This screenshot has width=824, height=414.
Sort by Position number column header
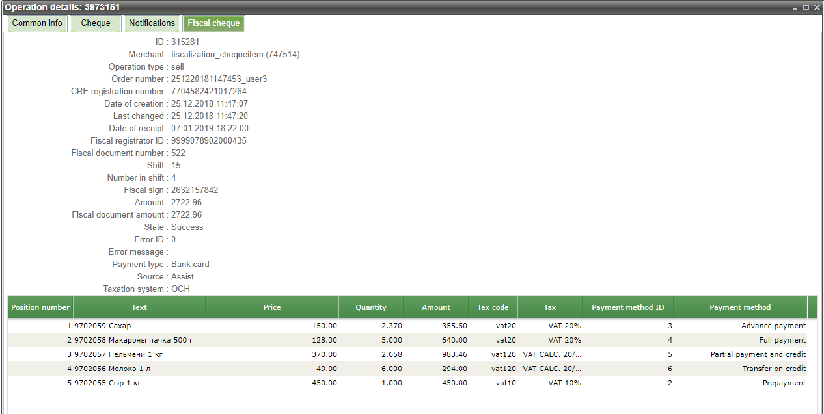pyautogui.click(x=40, y=307)
